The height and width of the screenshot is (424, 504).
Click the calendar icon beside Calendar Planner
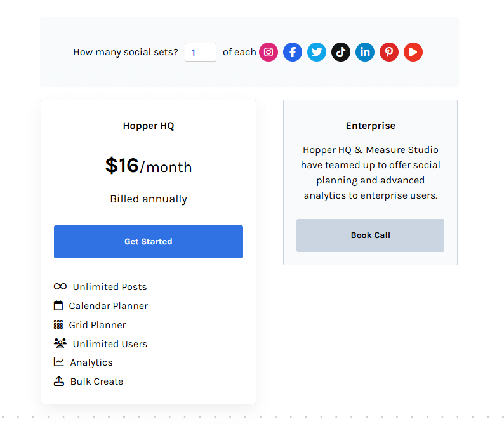[x=58, y=305]
